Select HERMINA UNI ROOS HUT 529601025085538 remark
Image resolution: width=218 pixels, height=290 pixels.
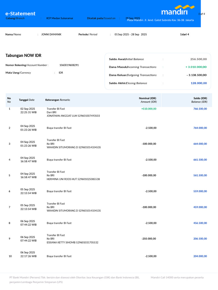[73, 179]
